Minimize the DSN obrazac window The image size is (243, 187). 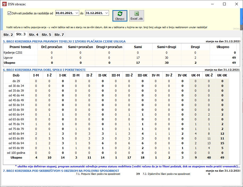[212, 4]
